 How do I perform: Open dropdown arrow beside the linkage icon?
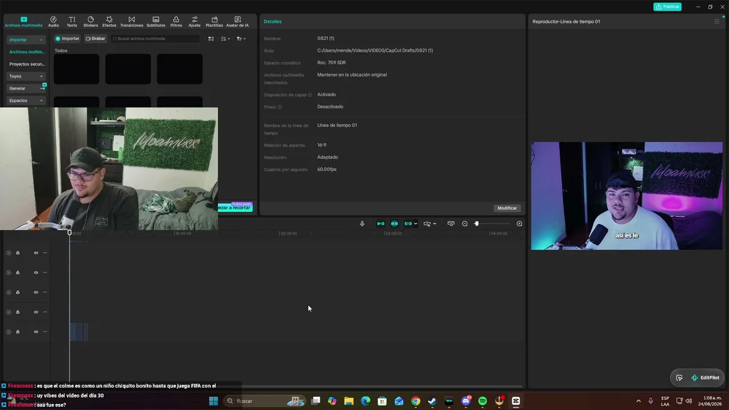point(416,224)
